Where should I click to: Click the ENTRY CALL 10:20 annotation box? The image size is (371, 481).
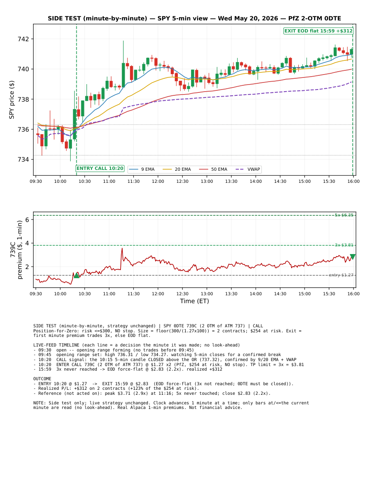pyautogui.click(x=100, y=168)
